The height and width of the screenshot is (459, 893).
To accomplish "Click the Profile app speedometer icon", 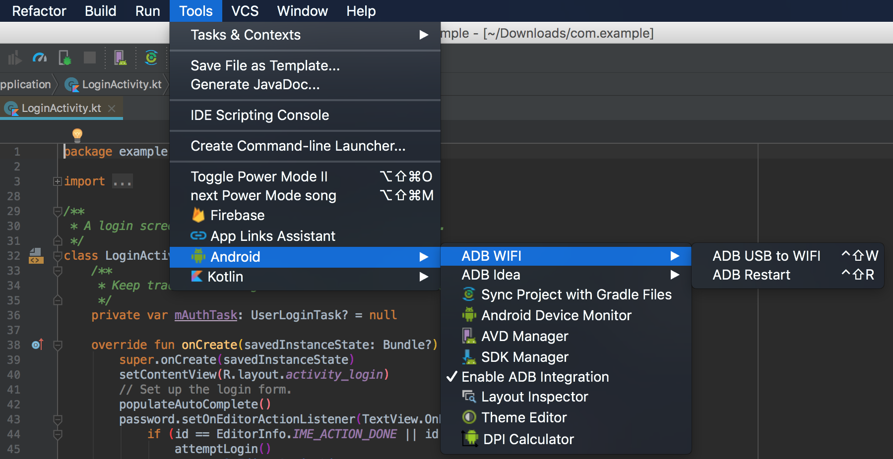I will pyautogui.click(x=40, y=58).
